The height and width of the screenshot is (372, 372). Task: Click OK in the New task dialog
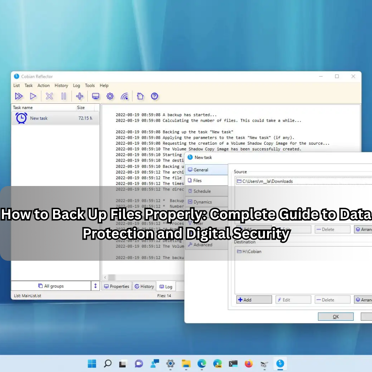[335, 317]
